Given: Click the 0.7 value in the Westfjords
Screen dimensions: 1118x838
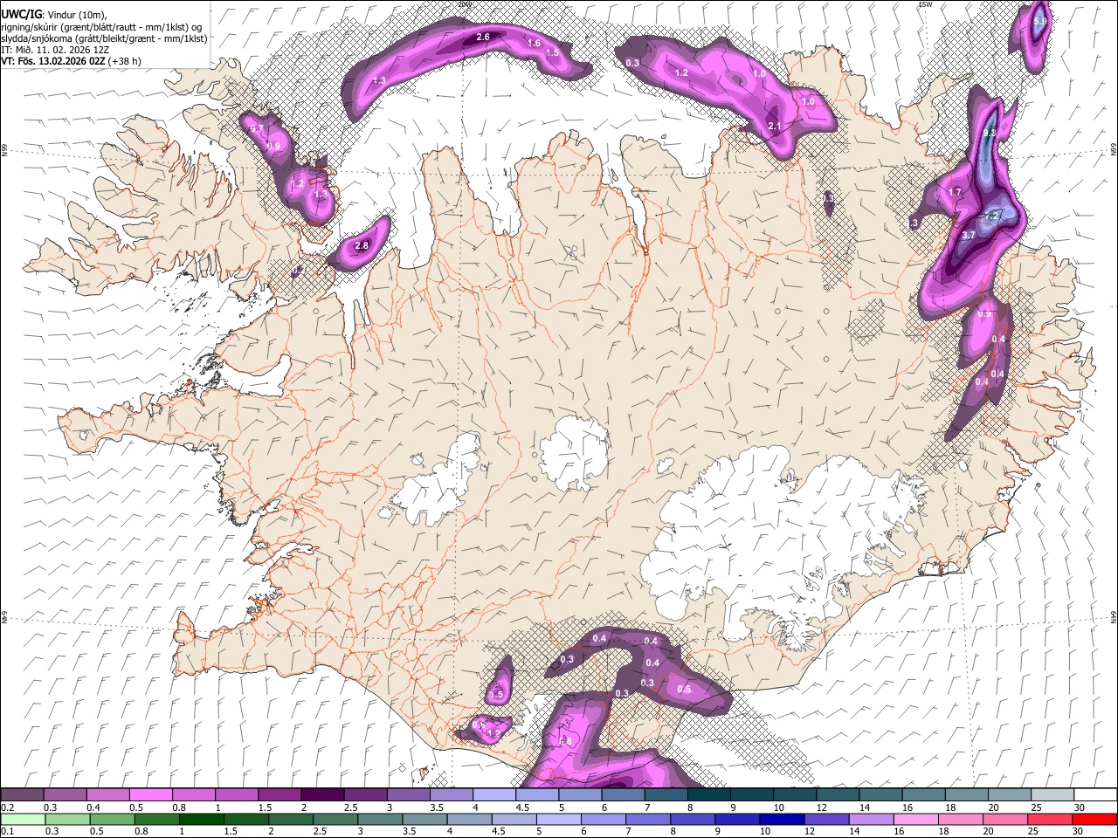Looking at the screenshot, I should [257, 129].
